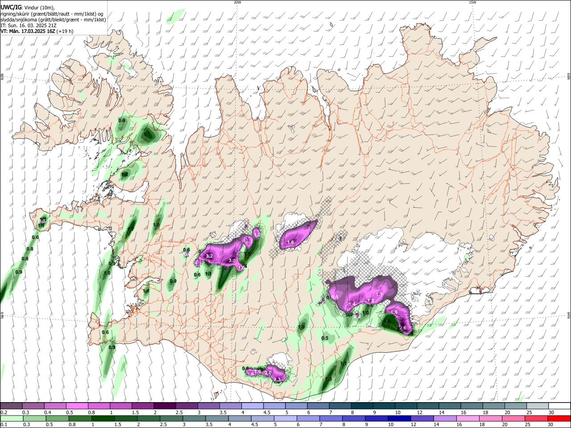
Task: Click the bright pink 0.5 swatch in snow legend
Action: coord(77,406)
